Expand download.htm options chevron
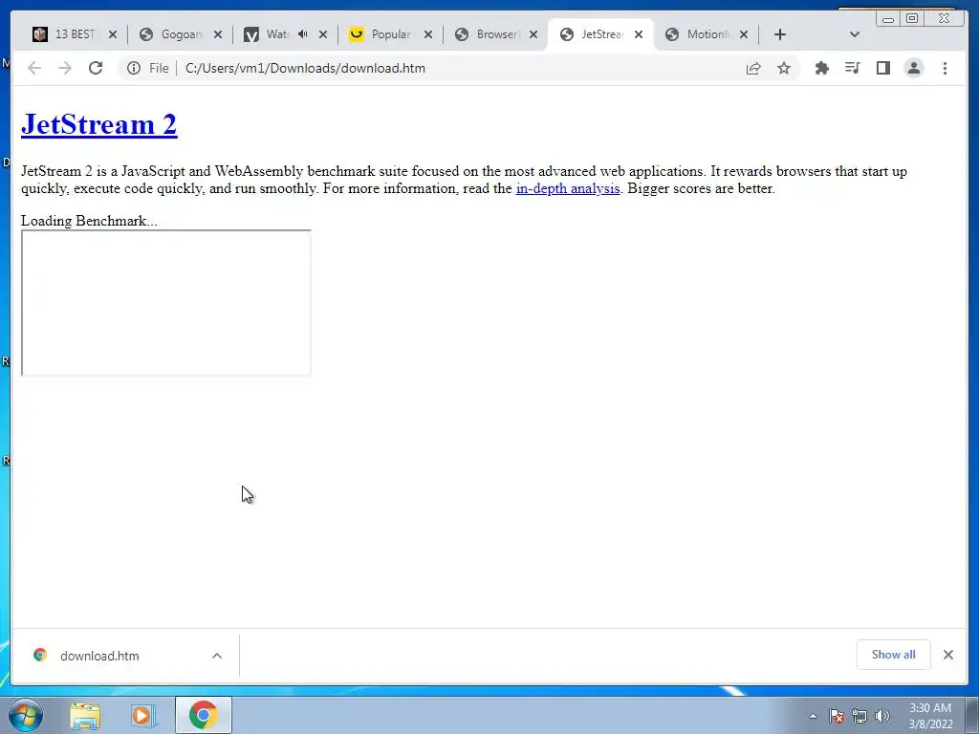This screenshot has width=979, height=734. pyautogui.click(x=217, y=656)
